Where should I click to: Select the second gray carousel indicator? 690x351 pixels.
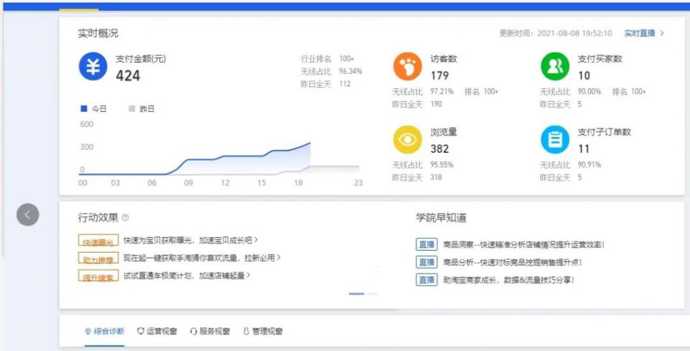point(372,293)
